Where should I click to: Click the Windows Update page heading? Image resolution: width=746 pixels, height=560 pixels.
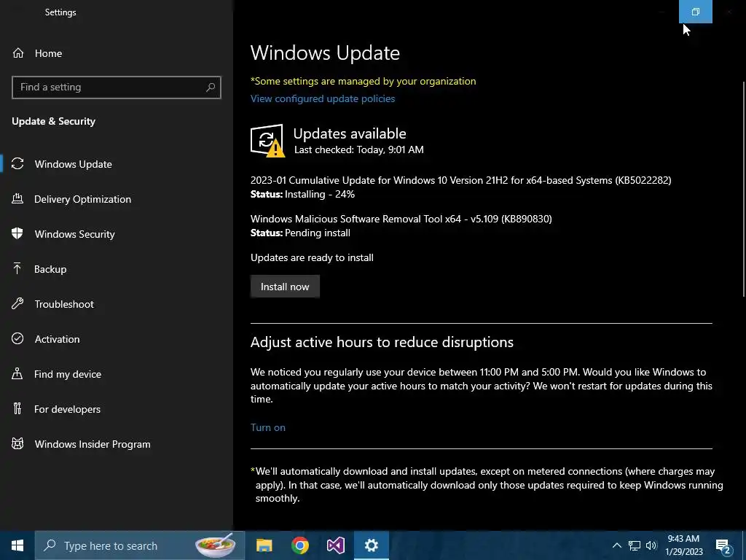coord(325,52)
